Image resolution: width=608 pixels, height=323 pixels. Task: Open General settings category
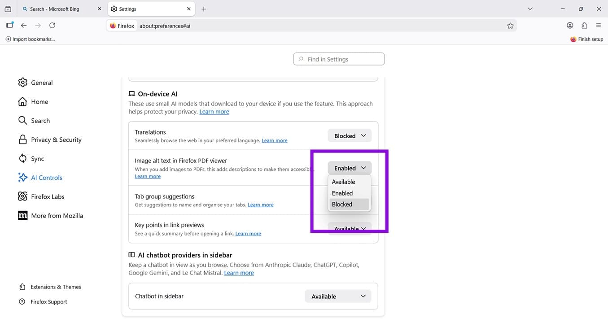point(42,83)
